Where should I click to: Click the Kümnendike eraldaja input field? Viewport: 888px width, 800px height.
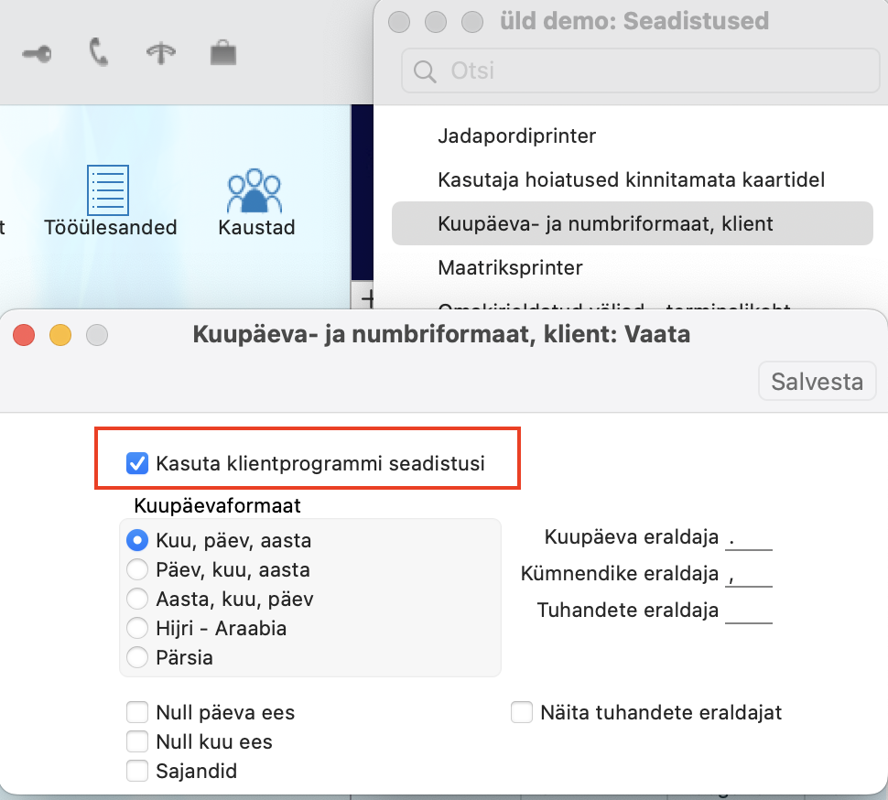coord(749,574)
